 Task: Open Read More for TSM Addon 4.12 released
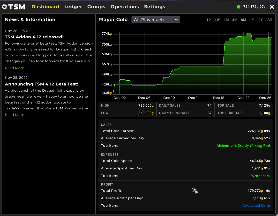(14, 68)
